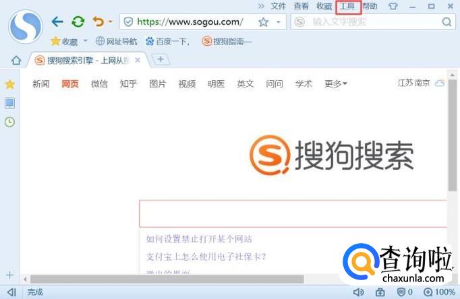Click the text search input box
This screenshot has width=460, height=299.
click(372, 22)
